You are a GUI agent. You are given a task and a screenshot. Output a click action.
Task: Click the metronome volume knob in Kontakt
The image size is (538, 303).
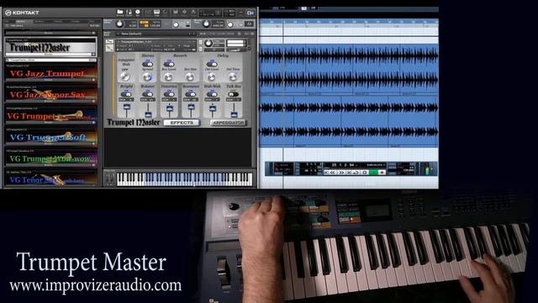(176, 24)
